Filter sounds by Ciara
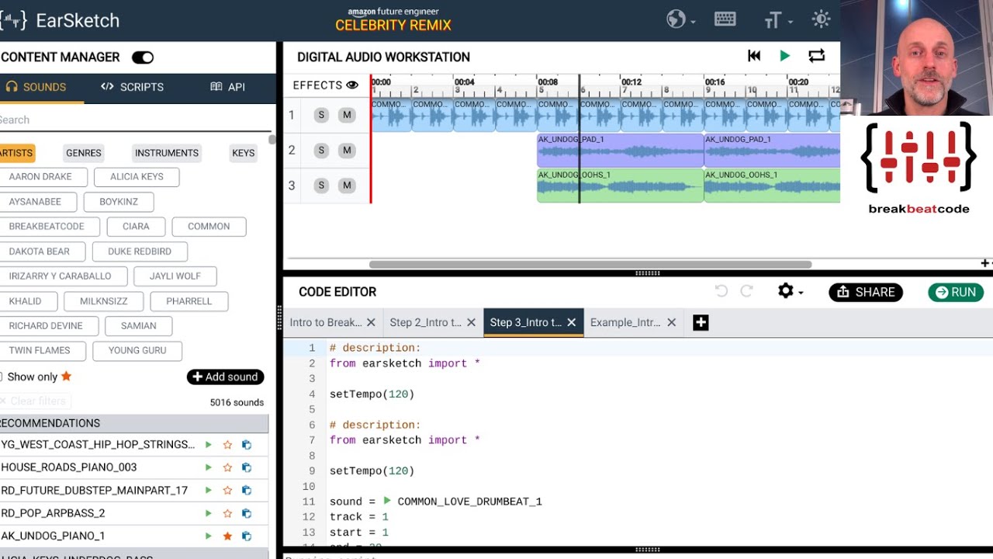Screen dimensions: 993x559 click(136, 227)
